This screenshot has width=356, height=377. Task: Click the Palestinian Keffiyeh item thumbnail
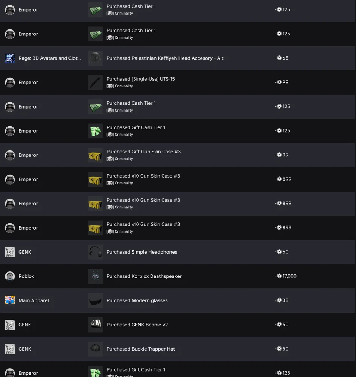click(x=95, y=58)
